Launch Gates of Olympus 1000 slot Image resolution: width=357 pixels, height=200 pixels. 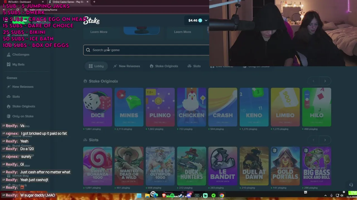click(x=160, y=166)
